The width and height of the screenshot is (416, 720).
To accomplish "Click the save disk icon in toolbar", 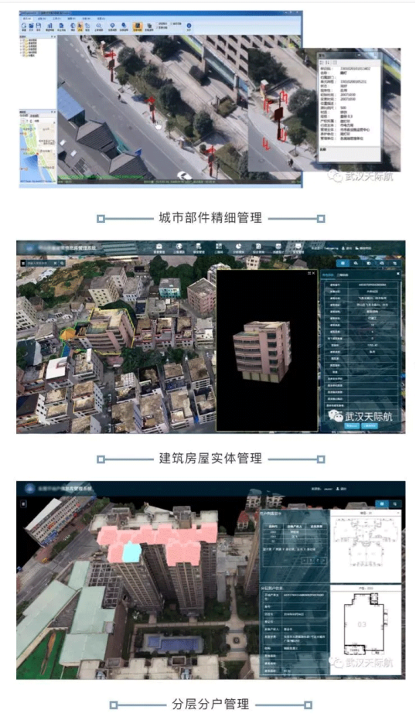I will (x=39, y=26).
